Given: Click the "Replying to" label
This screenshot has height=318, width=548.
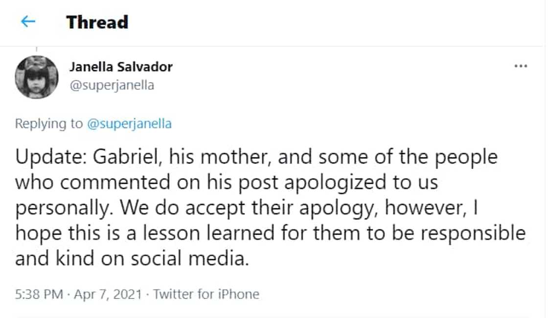Looking at the screenshot, I should click(x=49, y=124).
